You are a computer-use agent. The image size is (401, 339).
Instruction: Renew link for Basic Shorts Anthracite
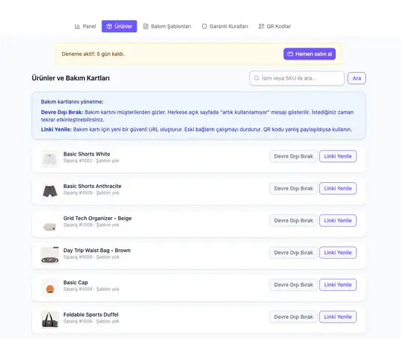338,188
